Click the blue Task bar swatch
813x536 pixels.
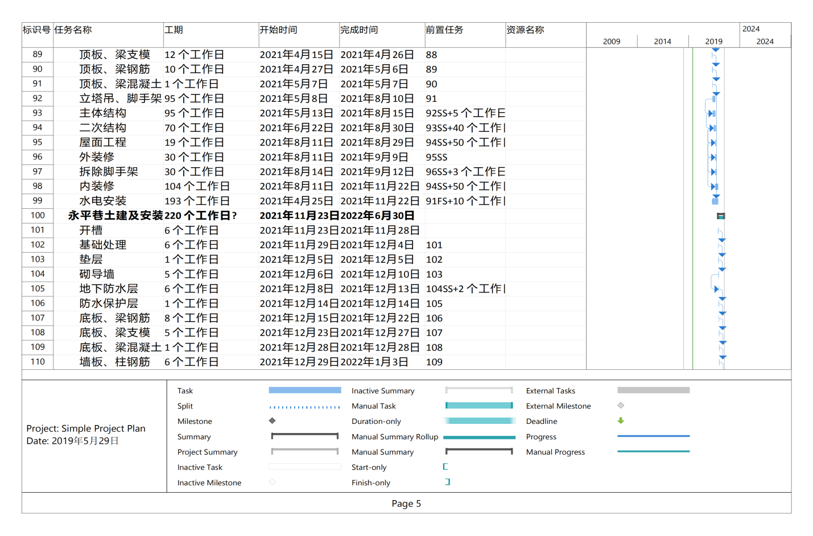(304, 390)
